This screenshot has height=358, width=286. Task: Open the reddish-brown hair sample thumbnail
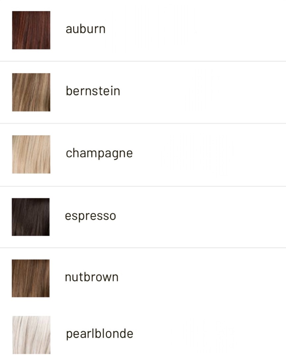[x=31, y=30]
